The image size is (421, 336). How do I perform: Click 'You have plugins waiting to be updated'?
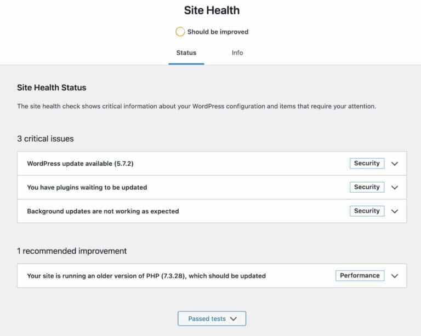tap(87, 187)
